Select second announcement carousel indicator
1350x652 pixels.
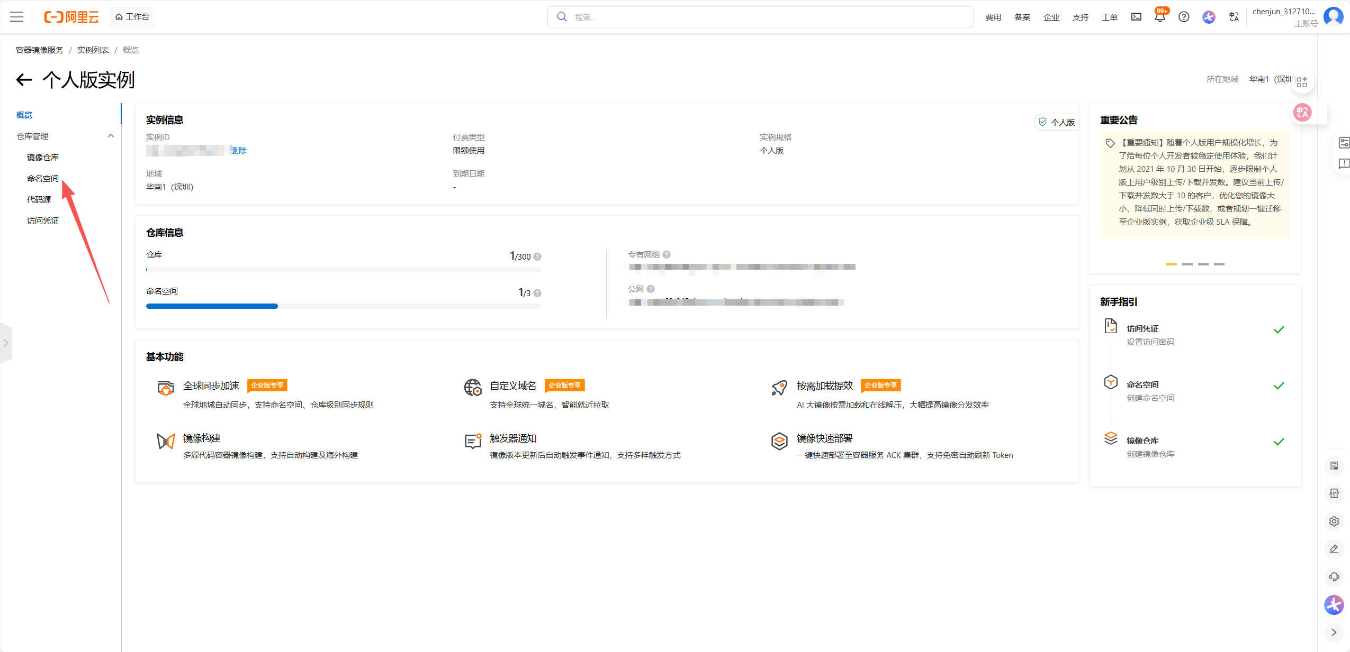[1187, 264]
